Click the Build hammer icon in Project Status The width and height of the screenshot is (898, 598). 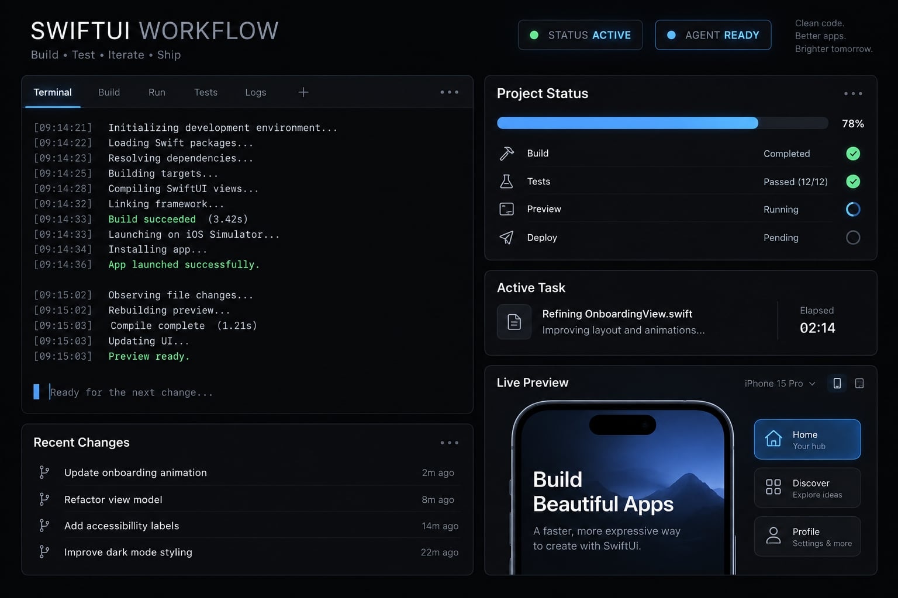(507, 153)
